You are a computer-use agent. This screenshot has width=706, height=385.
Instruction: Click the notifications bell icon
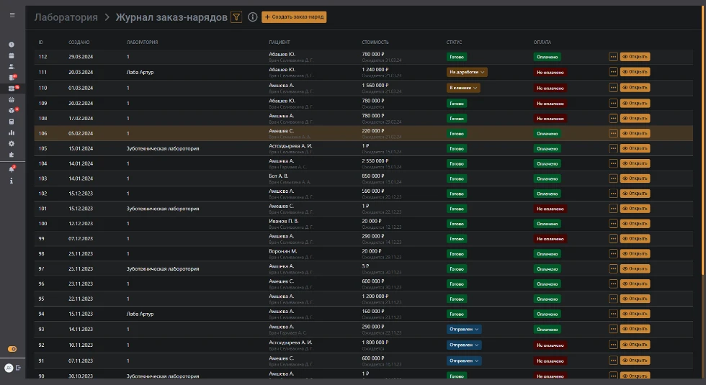tap(12, 169)
